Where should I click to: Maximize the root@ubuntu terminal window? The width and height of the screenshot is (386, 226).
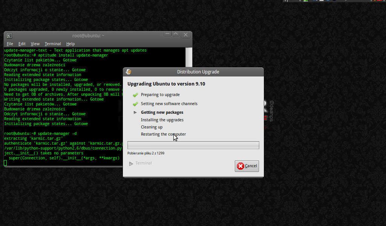pyautogui.click(x=176, y=34)
